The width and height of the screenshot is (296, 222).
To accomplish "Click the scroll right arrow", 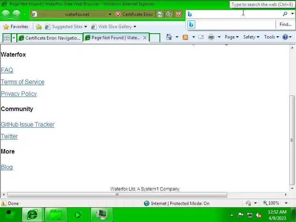I will pos(286,195).
